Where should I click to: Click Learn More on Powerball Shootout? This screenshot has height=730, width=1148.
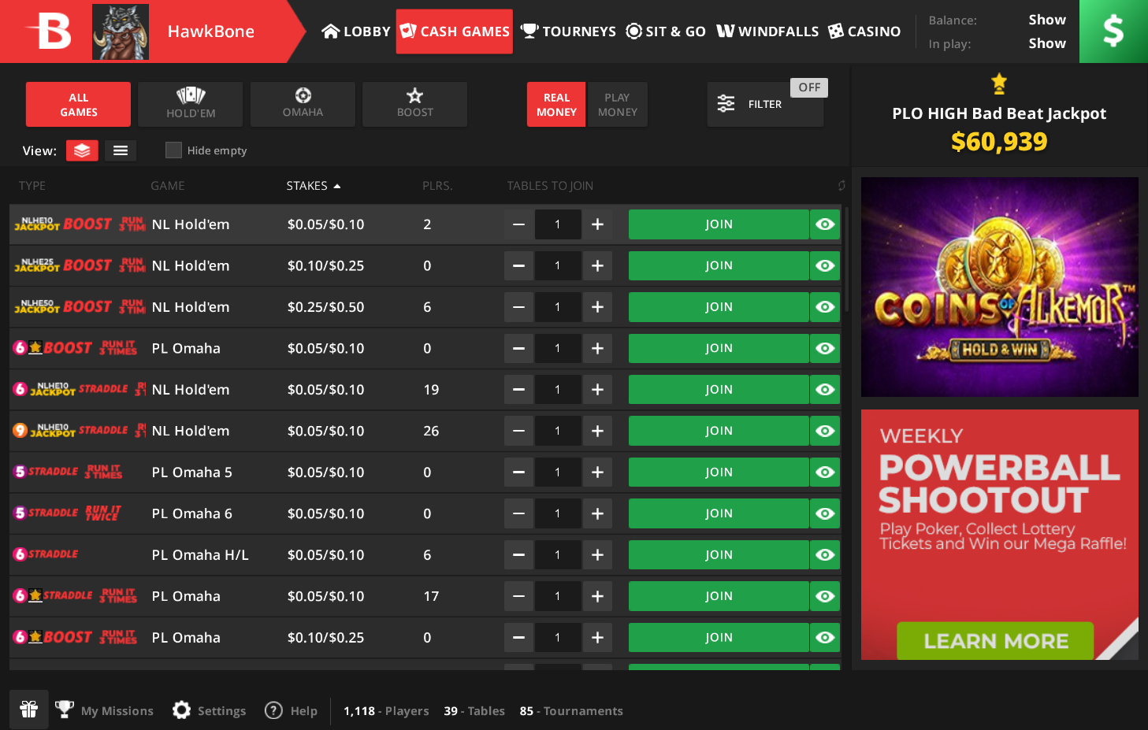pos(995,641)
